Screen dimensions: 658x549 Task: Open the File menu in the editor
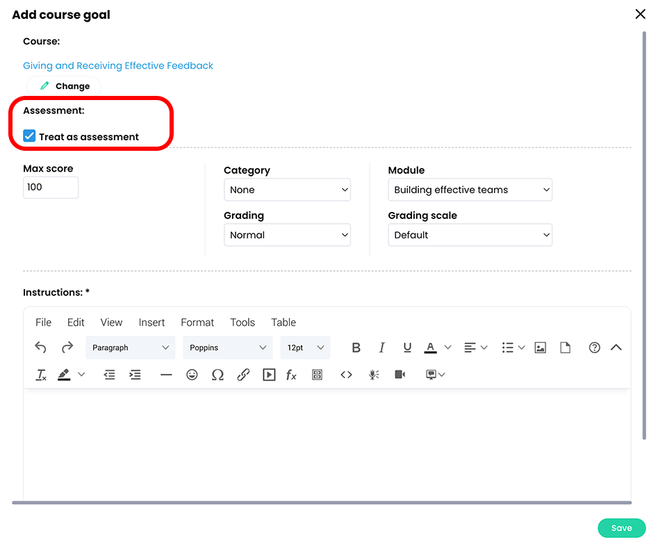43,322
